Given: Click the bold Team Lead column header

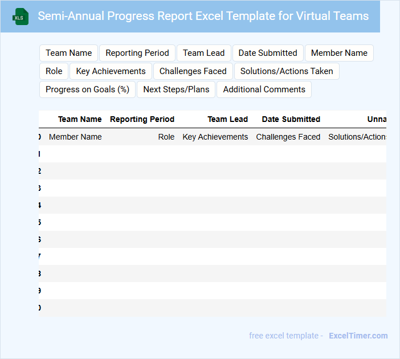Looking at the screenshot, I should [227, 120].
